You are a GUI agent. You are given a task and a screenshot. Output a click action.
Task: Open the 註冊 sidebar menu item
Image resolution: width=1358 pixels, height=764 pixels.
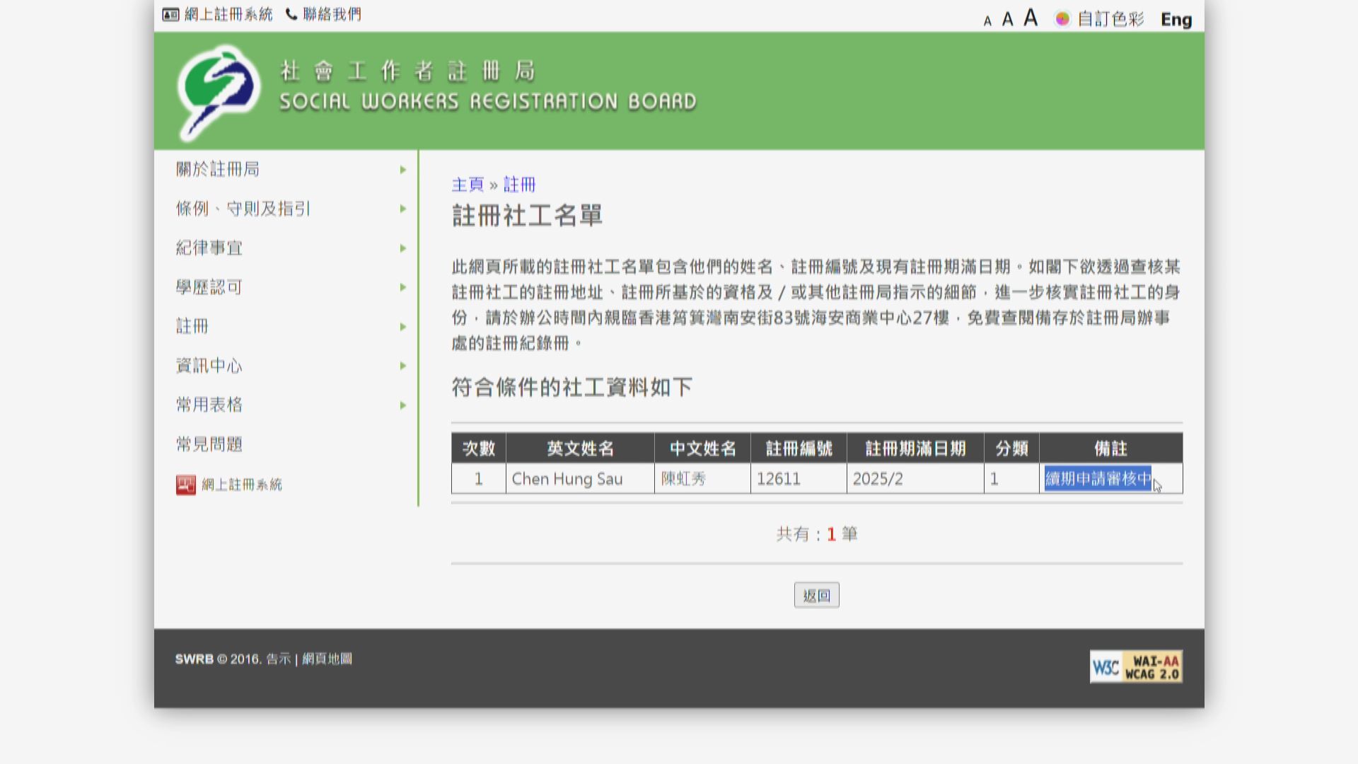click(192, 326)
